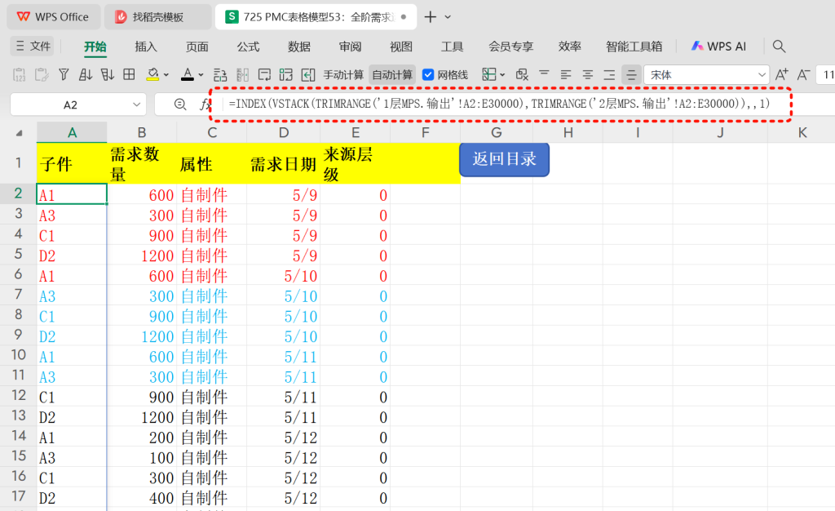Click the Paste format clipboard icon
Image resolution: width=835 pixels, height=511 pixels.
42,74
